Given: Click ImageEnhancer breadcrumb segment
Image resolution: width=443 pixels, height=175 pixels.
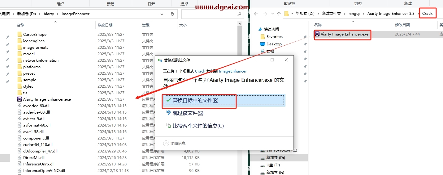Looking at the screenshot, I should (76, 14).
